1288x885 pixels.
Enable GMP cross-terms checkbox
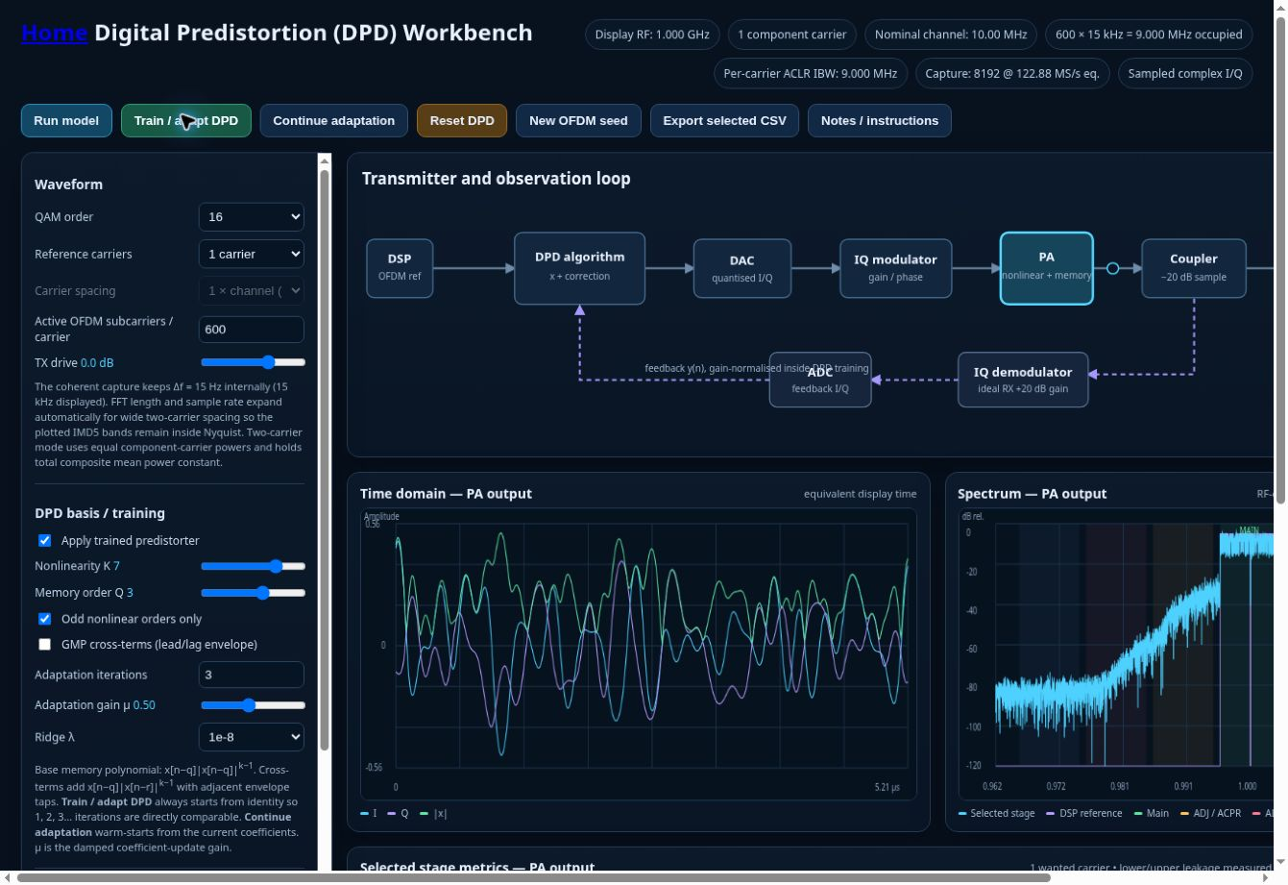click(x=44, y=644)
